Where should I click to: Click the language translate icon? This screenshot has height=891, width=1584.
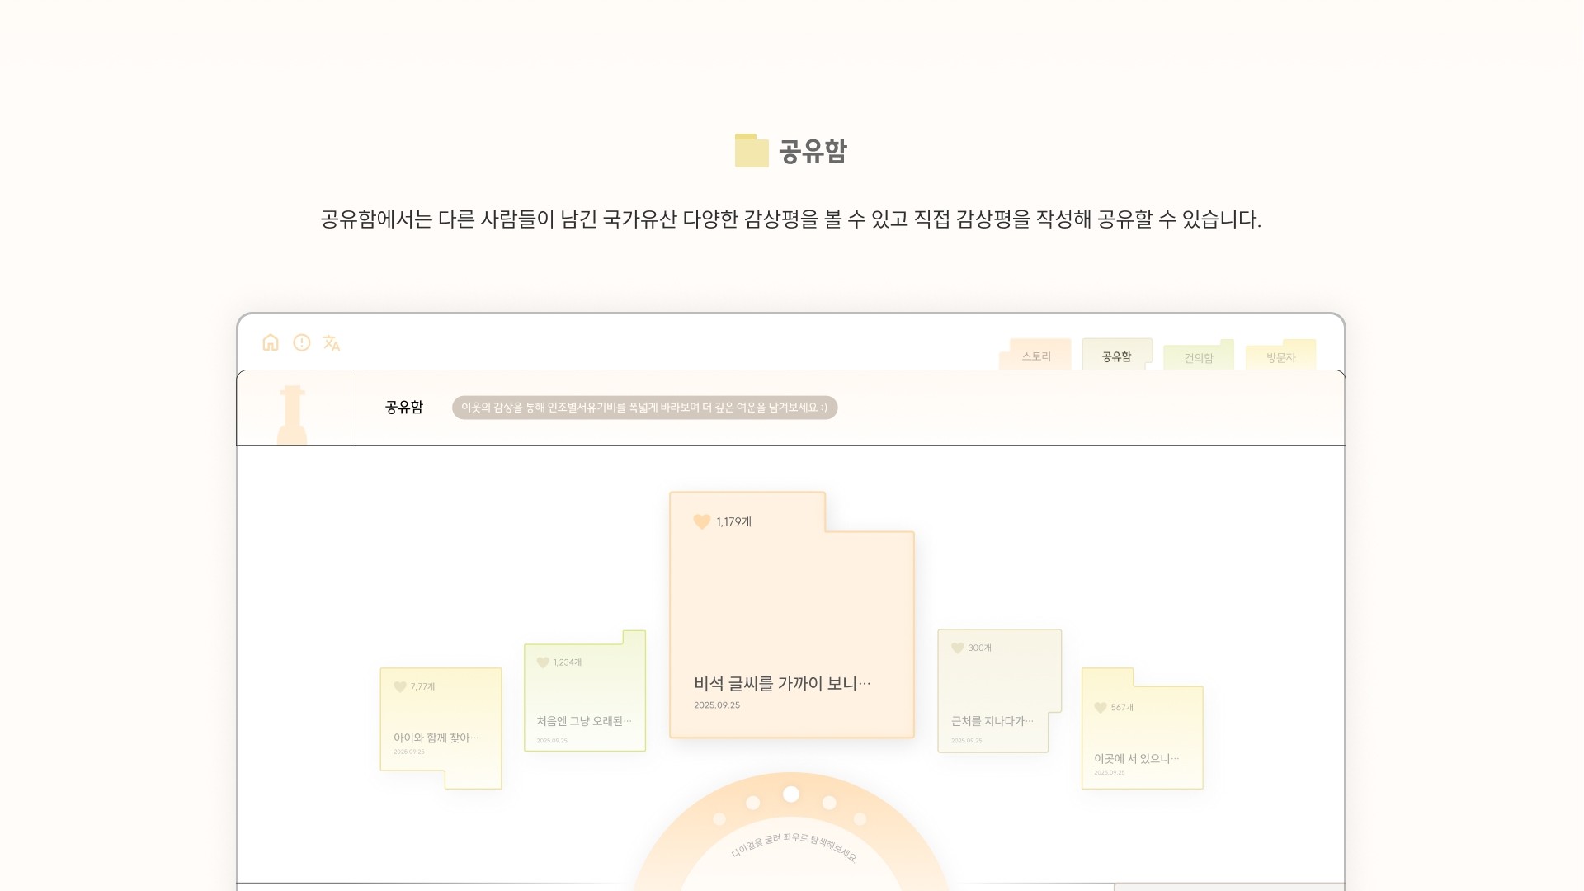tap(332, 343)
